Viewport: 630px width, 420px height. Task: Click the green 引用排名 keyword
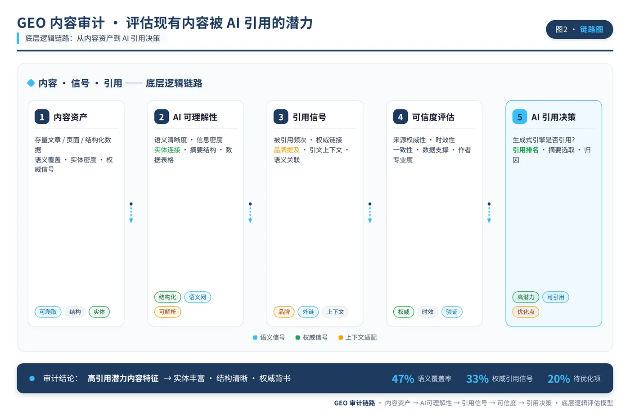coord(526,150)
